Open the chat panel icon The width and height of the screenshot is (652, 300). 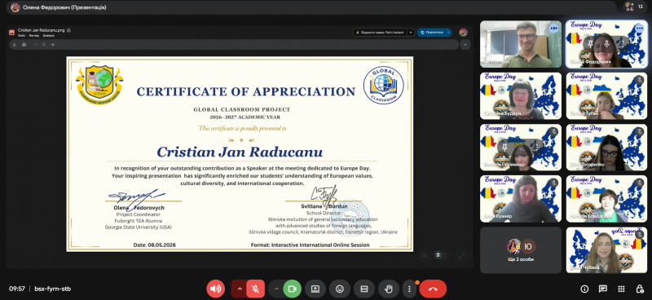click(602, 289)
